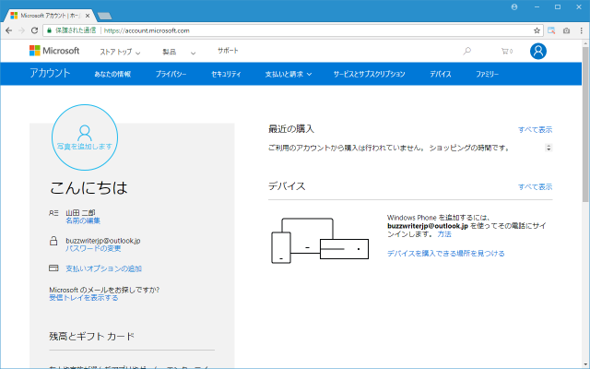
Task: Bookmark page with the star icon
Action: pyautogui.click(x=537, y=30)
